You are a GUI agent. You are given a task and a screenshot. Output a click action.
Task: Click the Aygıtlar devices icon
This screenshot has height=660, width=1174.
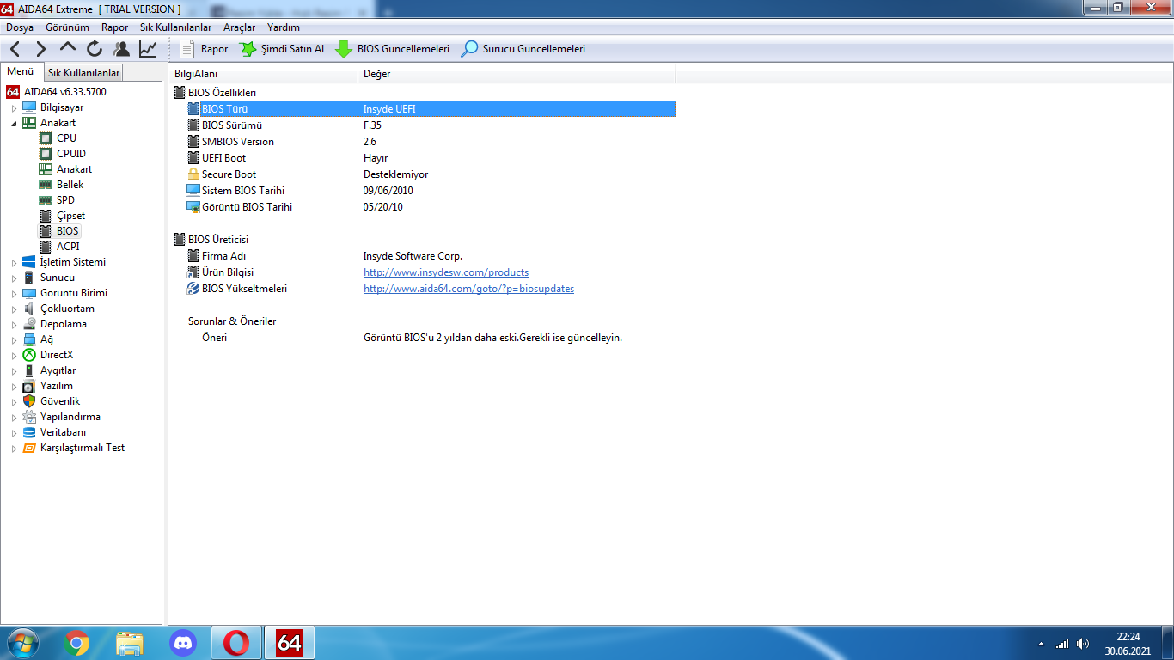29,370
